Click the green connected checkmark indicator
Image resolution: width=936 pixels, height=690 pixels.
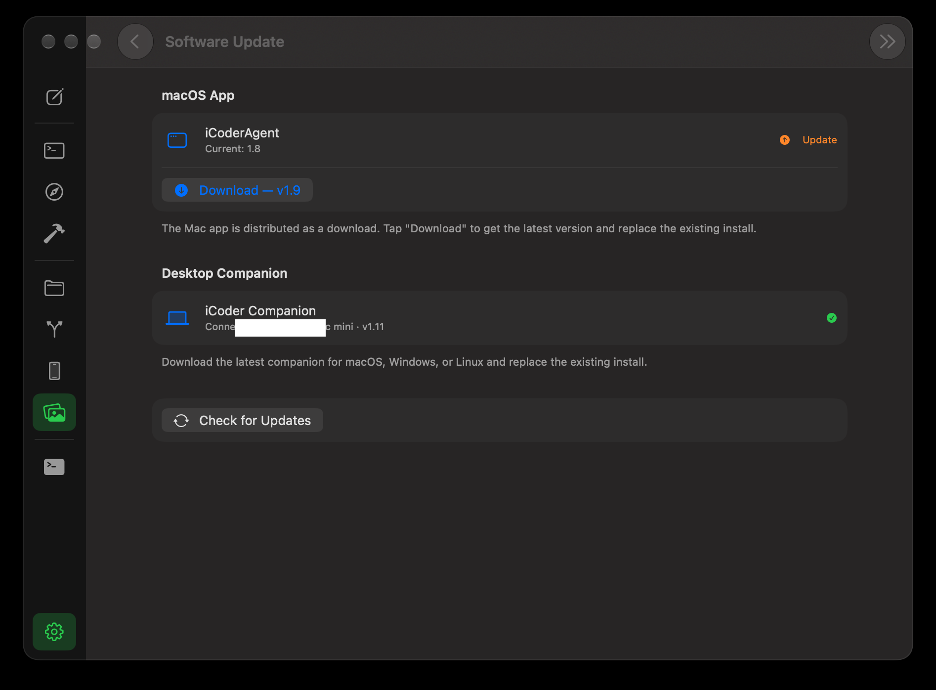(832, 318)
